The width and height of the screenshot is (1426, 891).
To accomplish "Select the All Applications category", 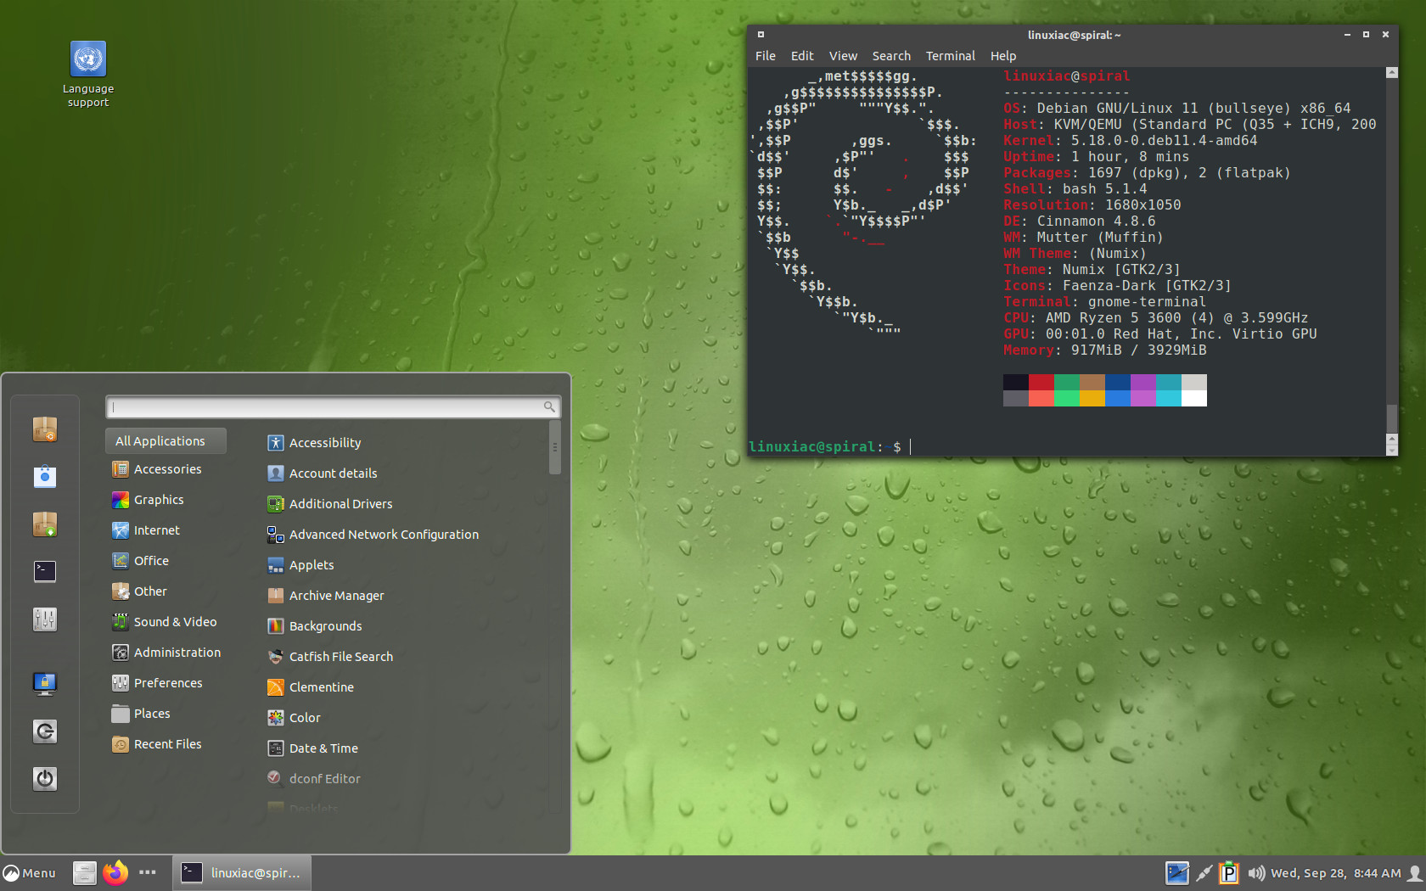I will coord(166,441).
